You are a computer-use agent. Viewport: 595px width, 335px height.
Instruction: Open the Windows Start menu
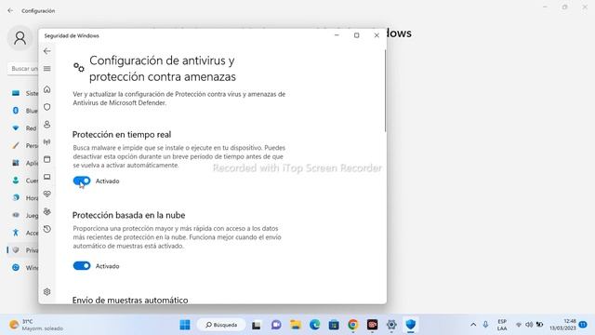point(185,325)
